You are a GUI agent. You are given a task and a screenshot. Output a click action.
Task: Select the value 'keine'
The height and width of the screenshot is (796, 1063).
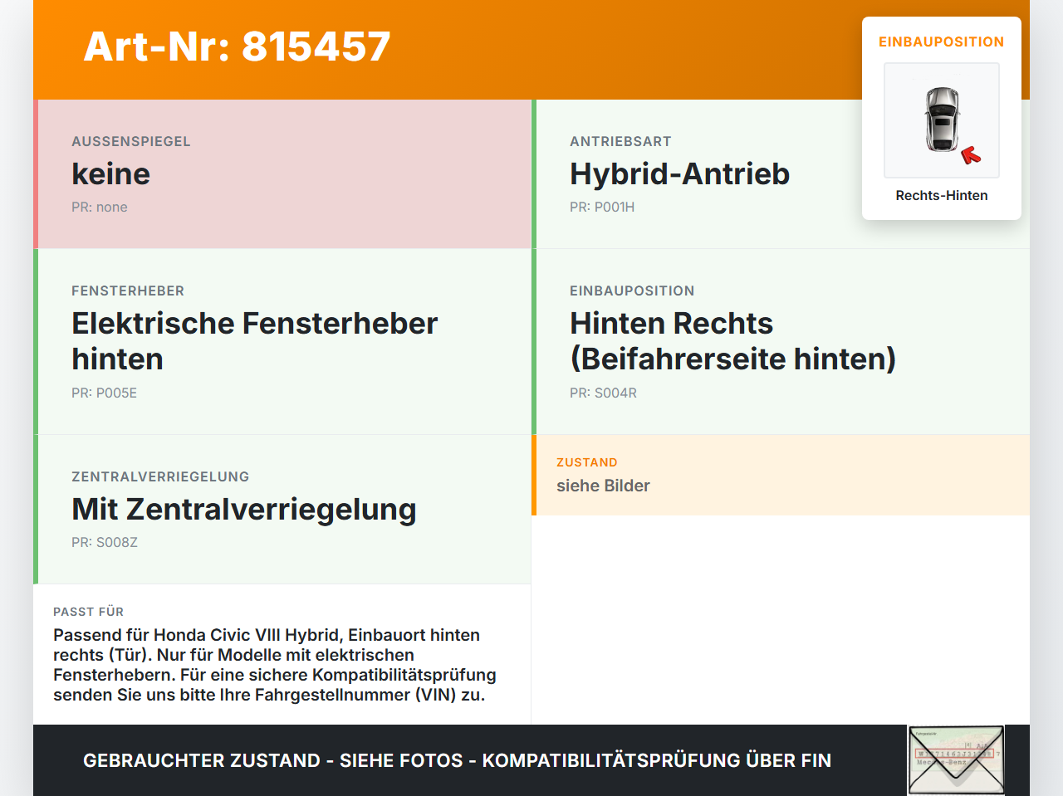tap(111, 173)
